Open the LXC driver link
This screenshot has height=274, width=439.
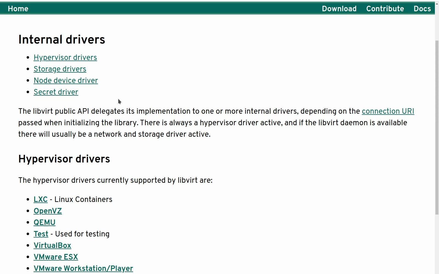[41, 199]
